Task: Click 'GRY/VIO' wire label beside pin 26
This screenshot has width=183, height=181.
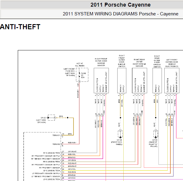Action: (72, 178)
